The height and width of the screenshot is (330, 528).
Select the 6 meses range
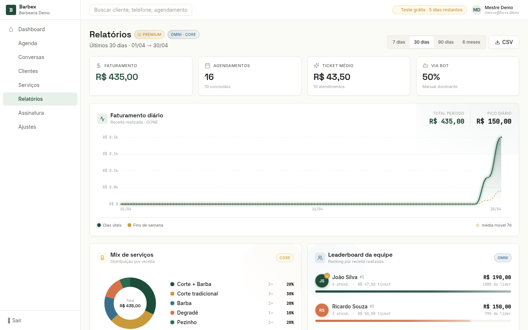pyautogui.click(x=471, y=42)
